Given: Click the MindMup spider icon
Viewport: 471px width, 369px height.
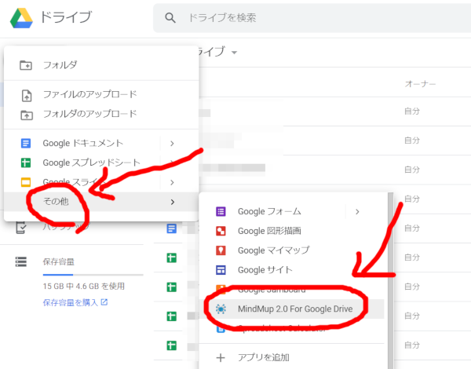Looking at the screenshot, I should coord(221,309).
